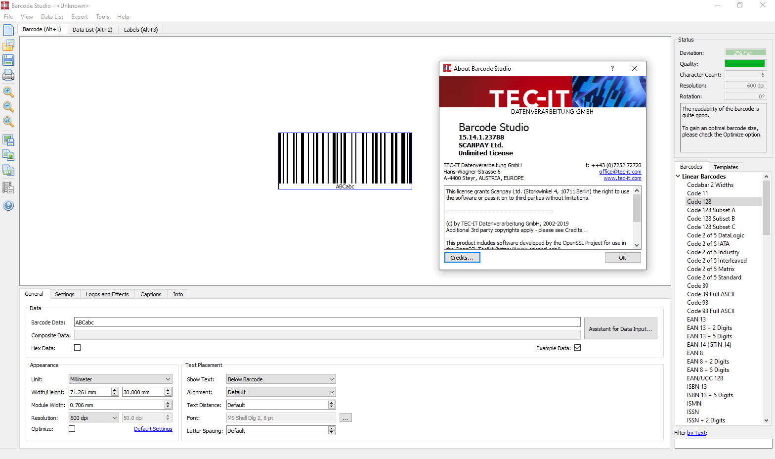This screenshot has width=775, height=459.
Task: Close the About Barcode Studio dialog
Action: coord(635,68)
